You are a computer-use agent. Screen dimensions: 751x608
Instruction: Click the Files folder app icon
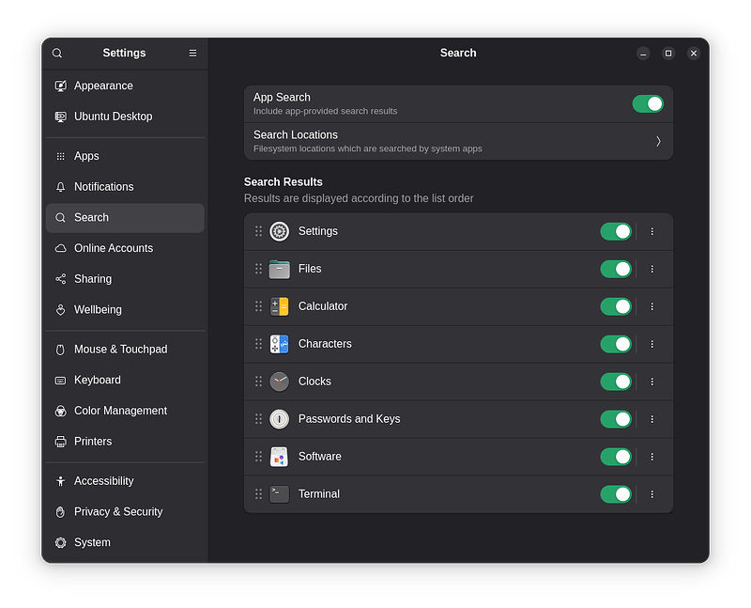click(279, 269)
